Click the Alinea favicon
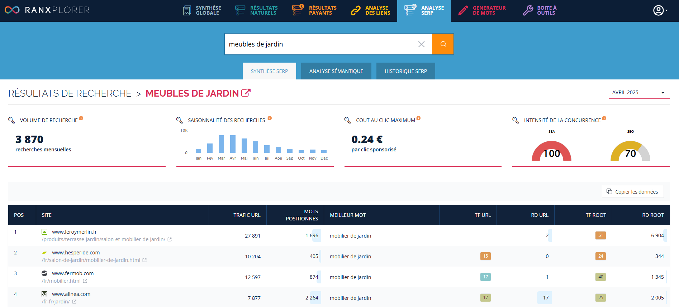 click(44, 294)
